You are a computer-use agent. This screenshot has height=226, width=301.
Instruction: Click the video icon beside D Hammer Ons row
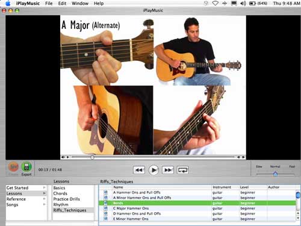[x=105, y=213]
